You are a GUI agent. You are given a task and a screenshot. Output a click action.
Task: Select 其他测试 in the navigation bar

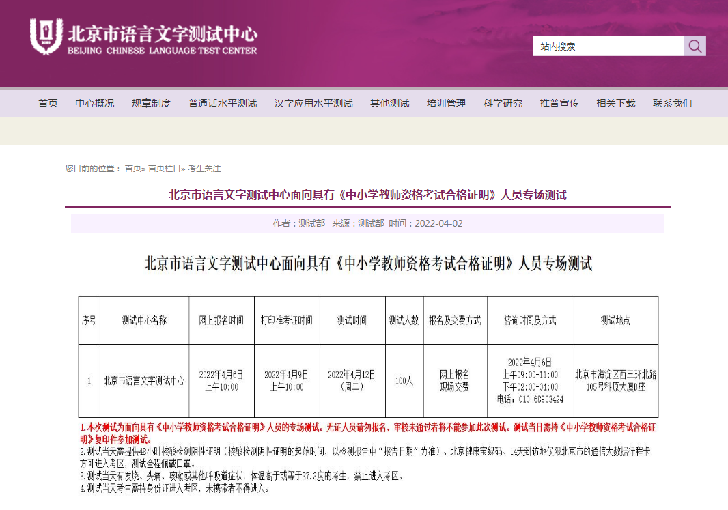(x=389, y=103)
